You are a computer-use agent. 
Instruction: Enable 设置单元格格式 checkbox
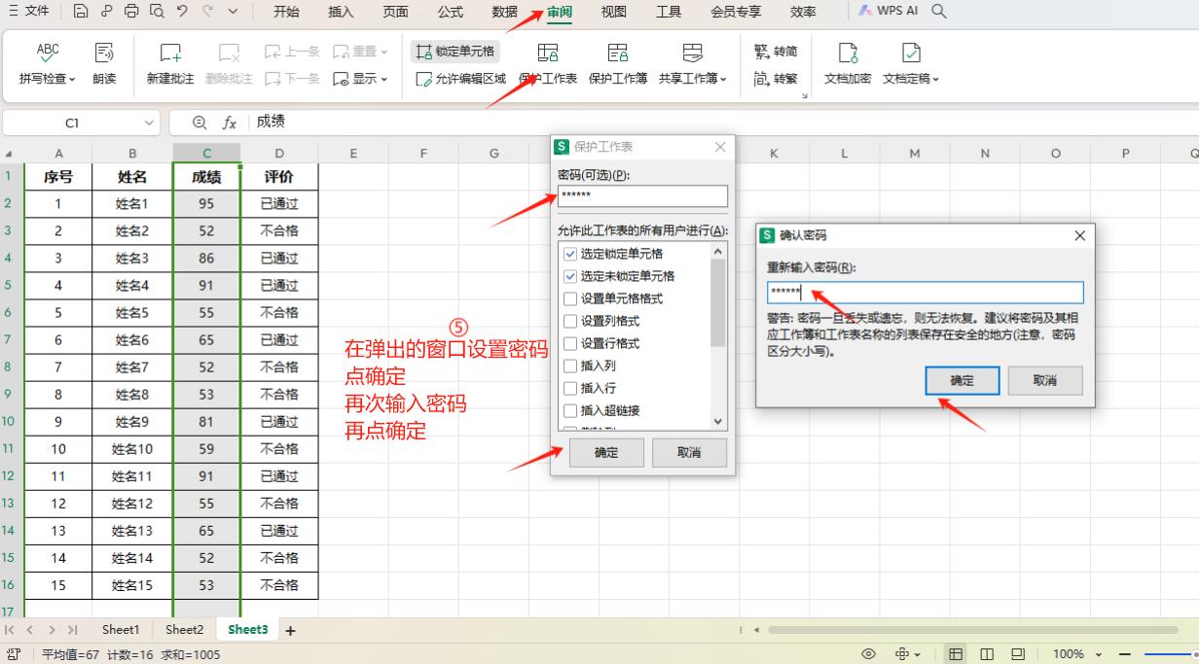pyautogui.click(x=570, y=298)
